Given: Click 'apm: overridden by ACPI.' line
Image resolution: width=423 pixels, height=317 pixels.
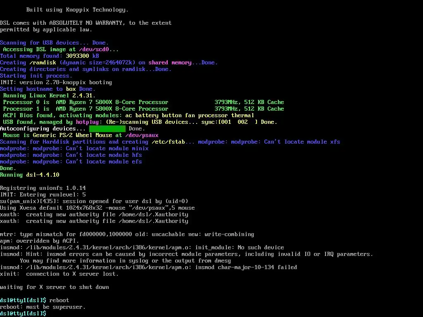Looking at the screenshot, I should coord(39,241).
